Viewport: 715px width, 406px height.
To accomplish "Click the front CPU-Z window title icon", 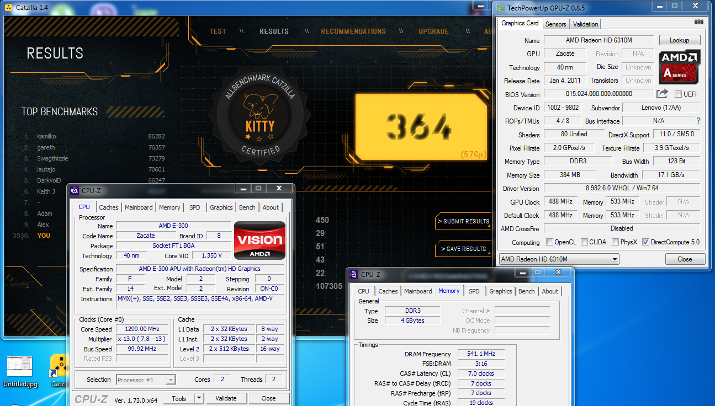I will (x=75, y=190).
